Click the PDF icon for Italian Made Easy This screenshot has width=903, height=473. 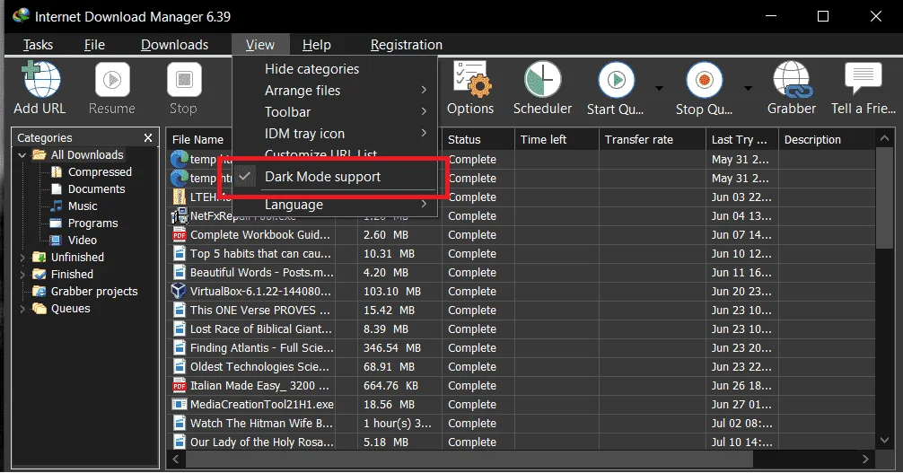pos(180,385)
